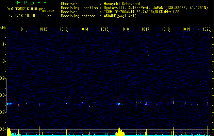Click the date stamp 02.02.16 10:10
214x136 pixels.
click(21, 16)
